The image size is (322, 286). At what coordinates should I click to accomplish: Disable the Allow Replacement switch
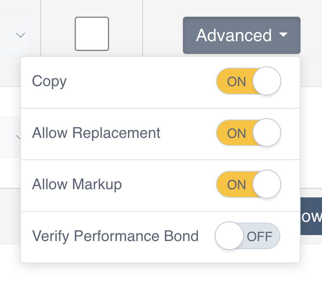[x=248, y=133]
